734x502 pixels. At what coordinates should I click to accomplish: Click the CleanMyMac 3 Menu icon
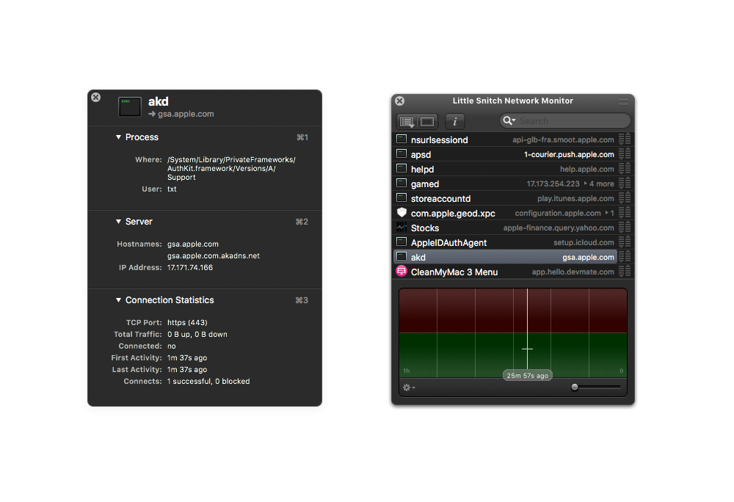[x=401, y=271]
